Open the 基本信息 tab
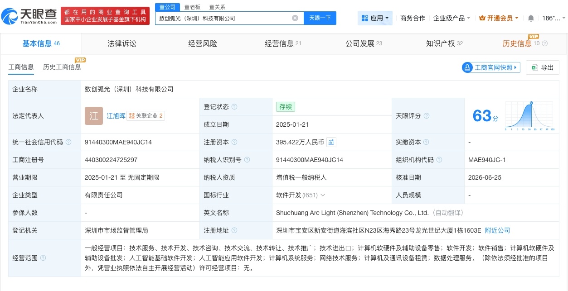The height and width of the screenshot is (291, 568). [41, 43]
